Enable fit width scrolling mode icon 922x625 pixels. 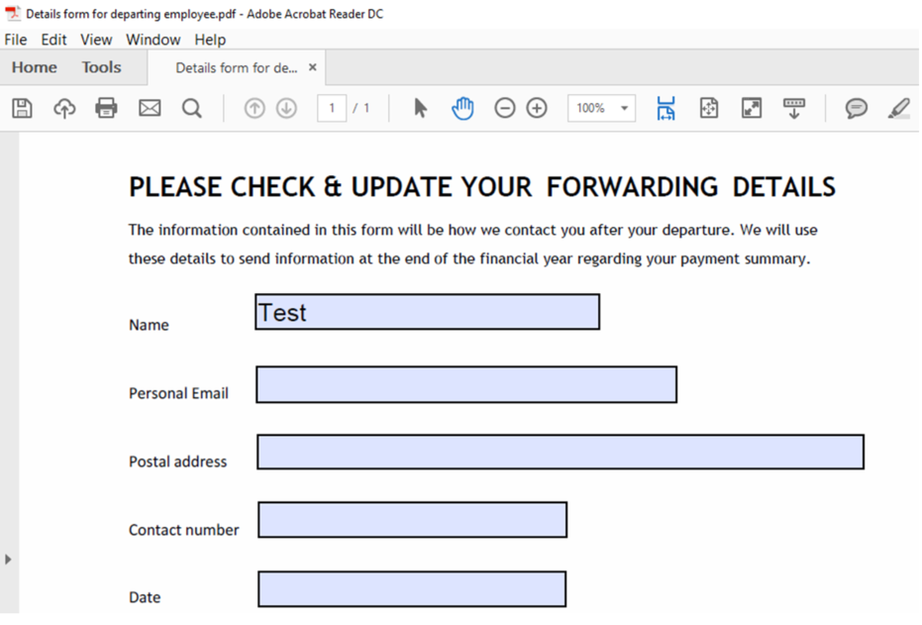pyautogui.click(x=666, y=108)
